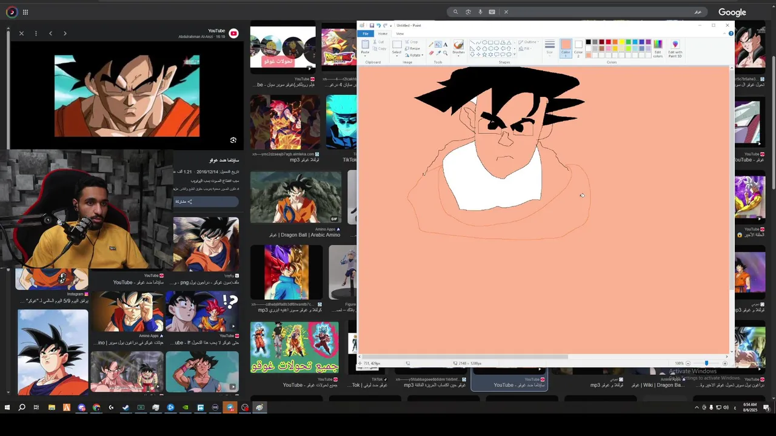
Task: Go to next image in preview panel
Action: coord(65,33)
